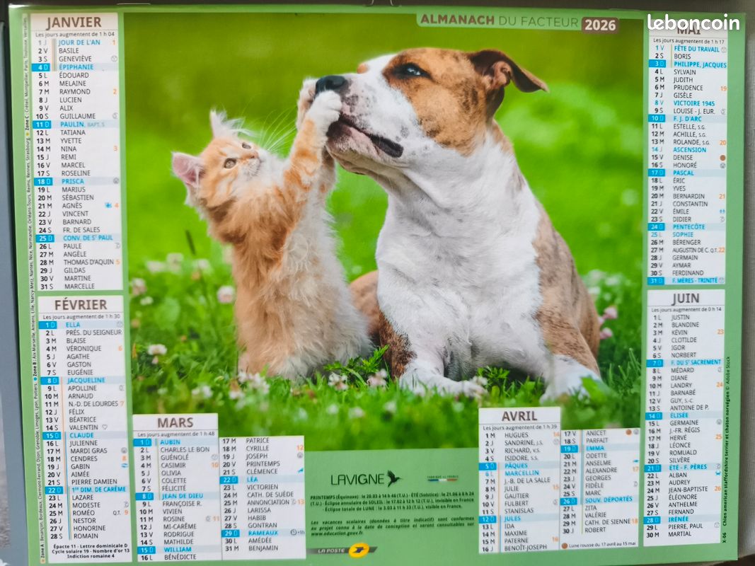Click the LAVIGNE bird logo
Viewport: 755px width, 566px height.
click(x=365, y=479)
